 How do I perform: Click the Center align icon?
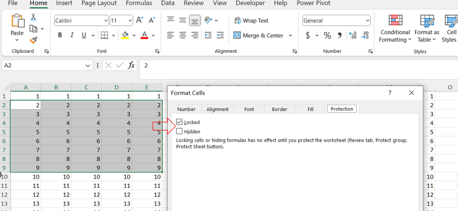[182, 35]
